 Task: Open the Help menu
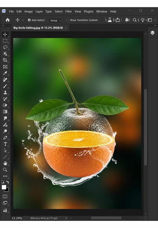pos(113,11)
